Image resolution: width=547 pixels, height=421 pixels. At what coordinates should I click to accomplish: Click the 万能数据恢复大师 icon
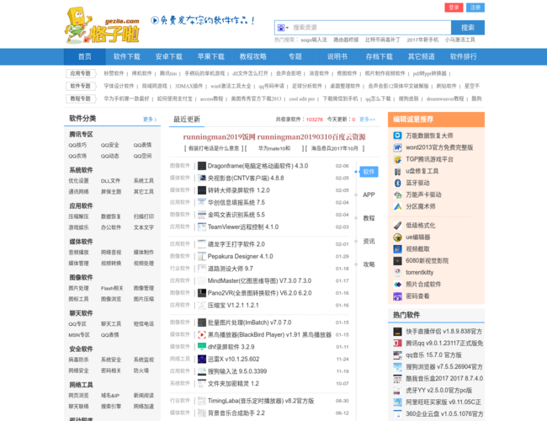pyautogui.click(x=398, y=136)
